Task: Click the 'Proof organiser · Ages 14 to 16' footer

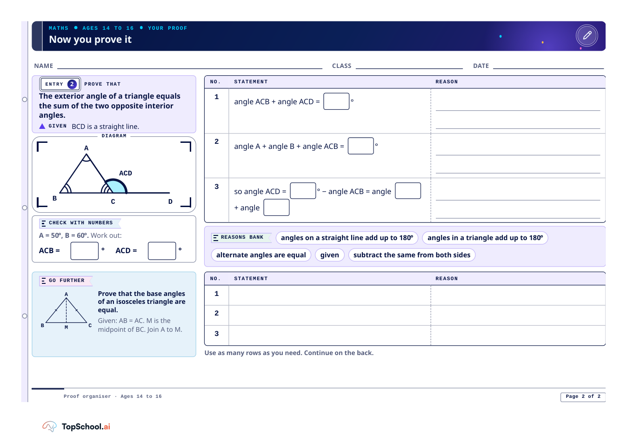Action: [x=113, y=396]
